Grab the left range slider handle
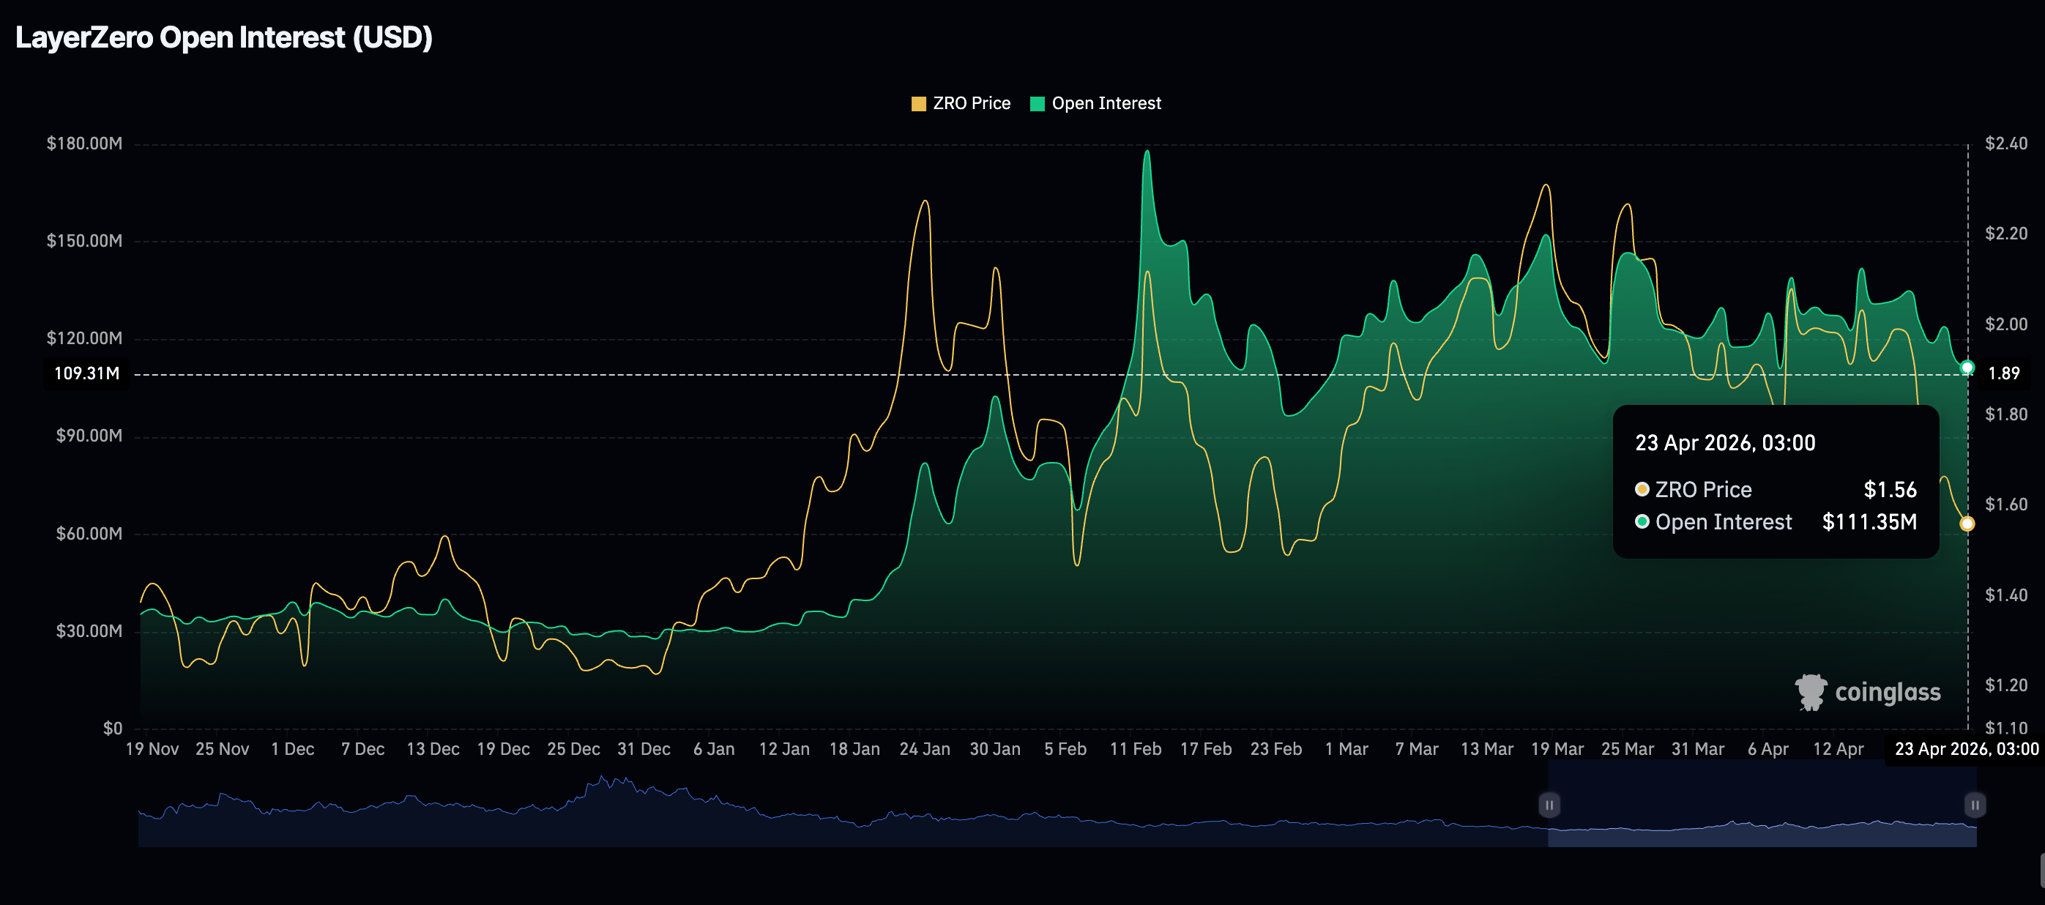The width and height of the screenshot is (2045, 905). tap(1548, 805)
